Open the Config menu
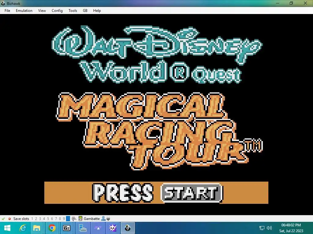313x234 pixels. (x=57, y=11)
